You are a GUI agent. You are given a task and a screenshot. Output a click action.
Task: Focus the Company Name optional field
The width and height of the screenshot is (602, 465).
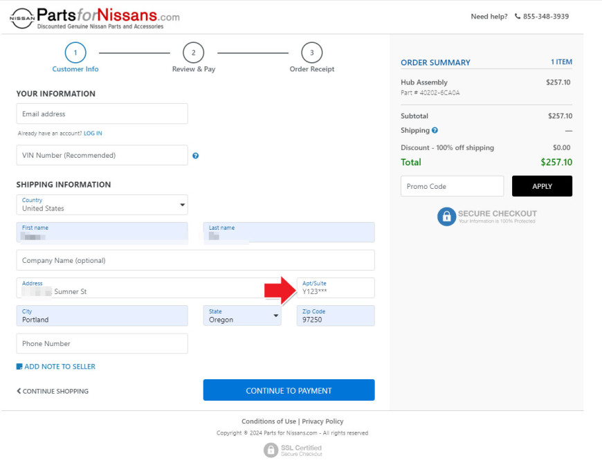click(x=195, y=260)
